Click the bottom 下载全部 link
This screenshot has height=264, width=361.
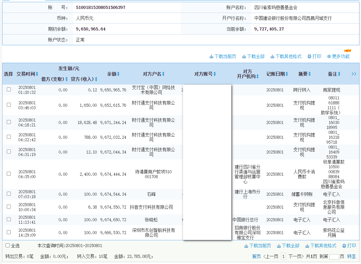point(290,246)
